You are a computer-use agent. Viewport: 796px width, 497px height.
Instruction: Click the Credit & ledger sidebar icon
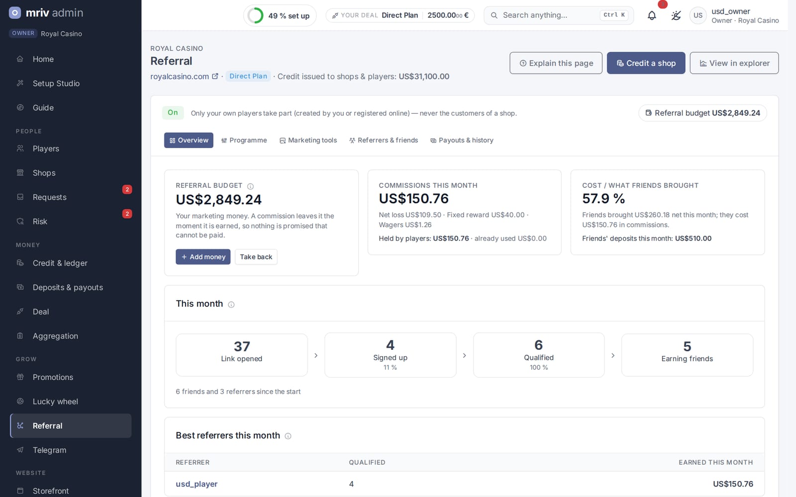(20, 262)
